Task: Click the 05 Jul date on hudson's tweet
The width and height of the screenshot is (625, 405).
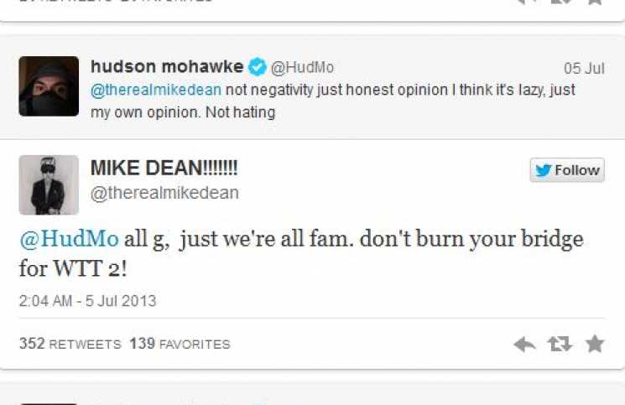Action: pyautogui.click(x=584, y=68)
